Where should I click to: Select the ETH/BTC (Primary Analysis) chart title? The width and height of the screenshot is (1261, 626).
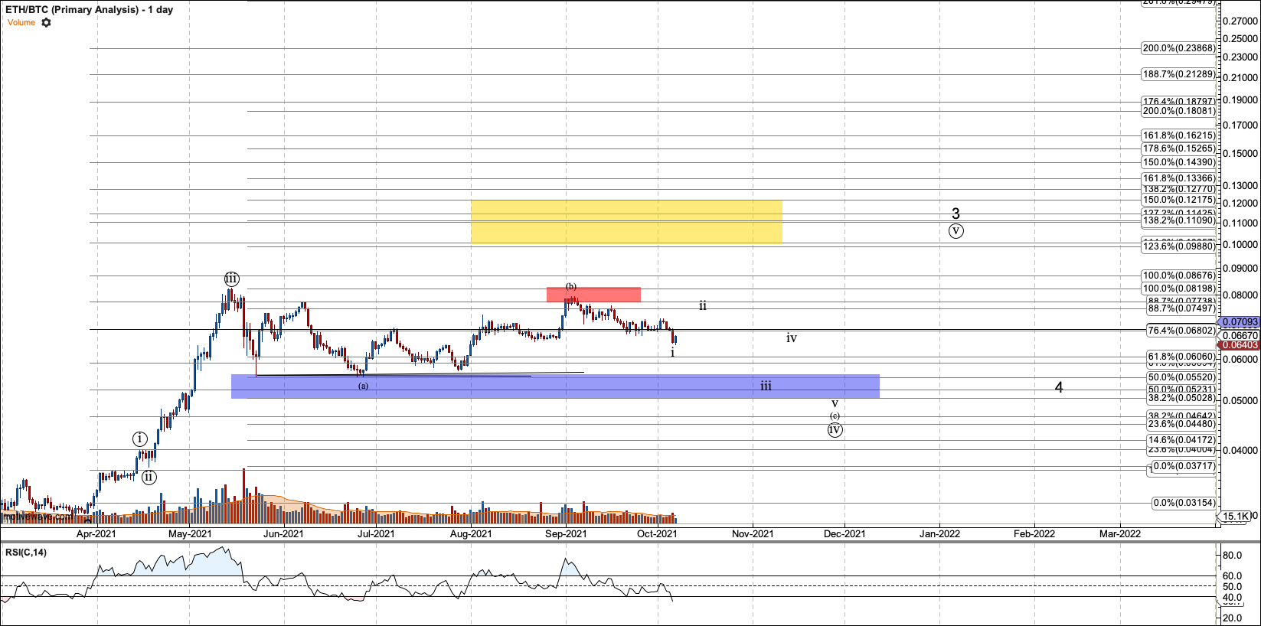(89, 10)
